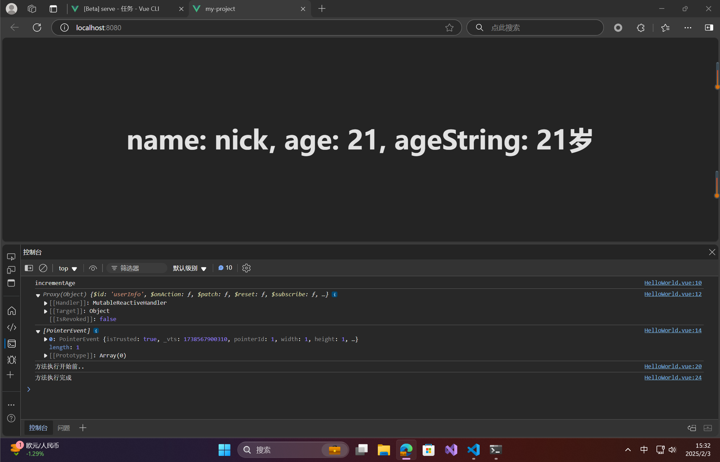The width and height of the screenshot is (720, 462).
Task: Open the Elements panel code icon
Action: (x=12, y=327)
